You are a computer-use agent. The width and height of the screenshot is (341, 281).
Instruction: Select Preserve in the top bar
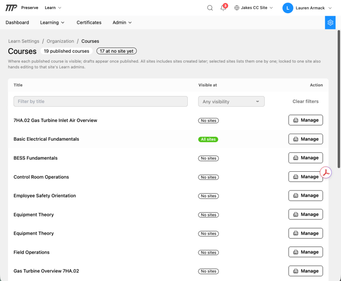click(30, 8)
